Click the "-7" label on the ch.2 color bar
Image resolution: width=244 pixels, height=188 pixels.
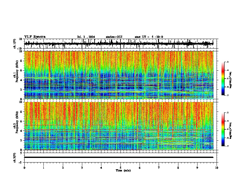[x=227, y=146]
